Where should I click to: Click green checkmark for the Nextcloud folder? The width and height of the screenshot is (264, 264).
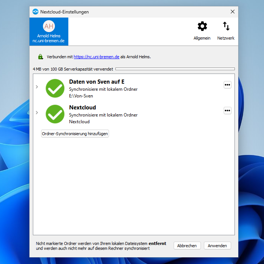[55, 114]
